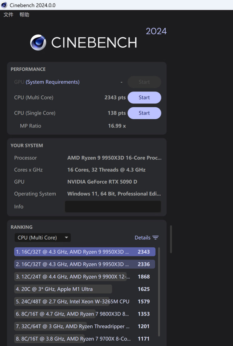Click the Cinebench title bar app icon
Screen dimensions: 233x346
(4, 5)
